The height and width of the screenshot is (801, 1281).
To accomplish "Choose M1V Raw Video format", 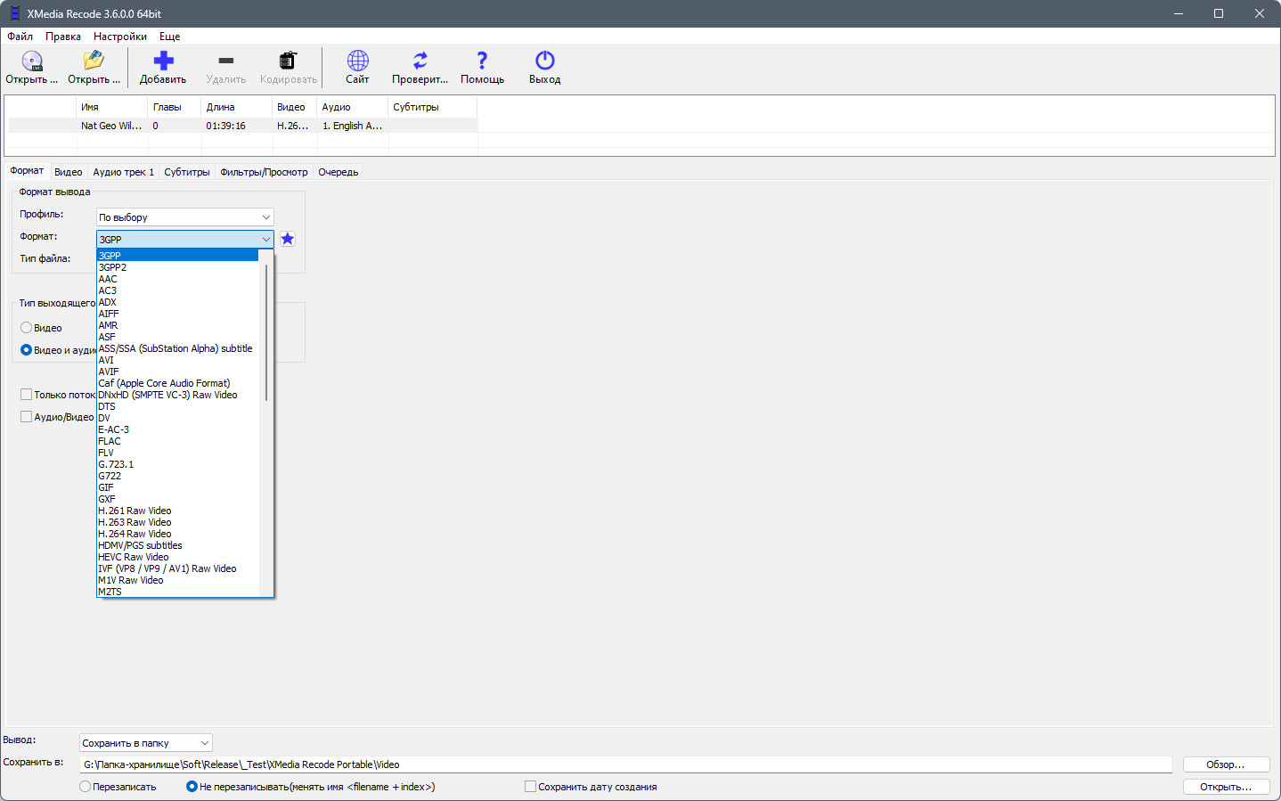I will (x=177, y=580).
